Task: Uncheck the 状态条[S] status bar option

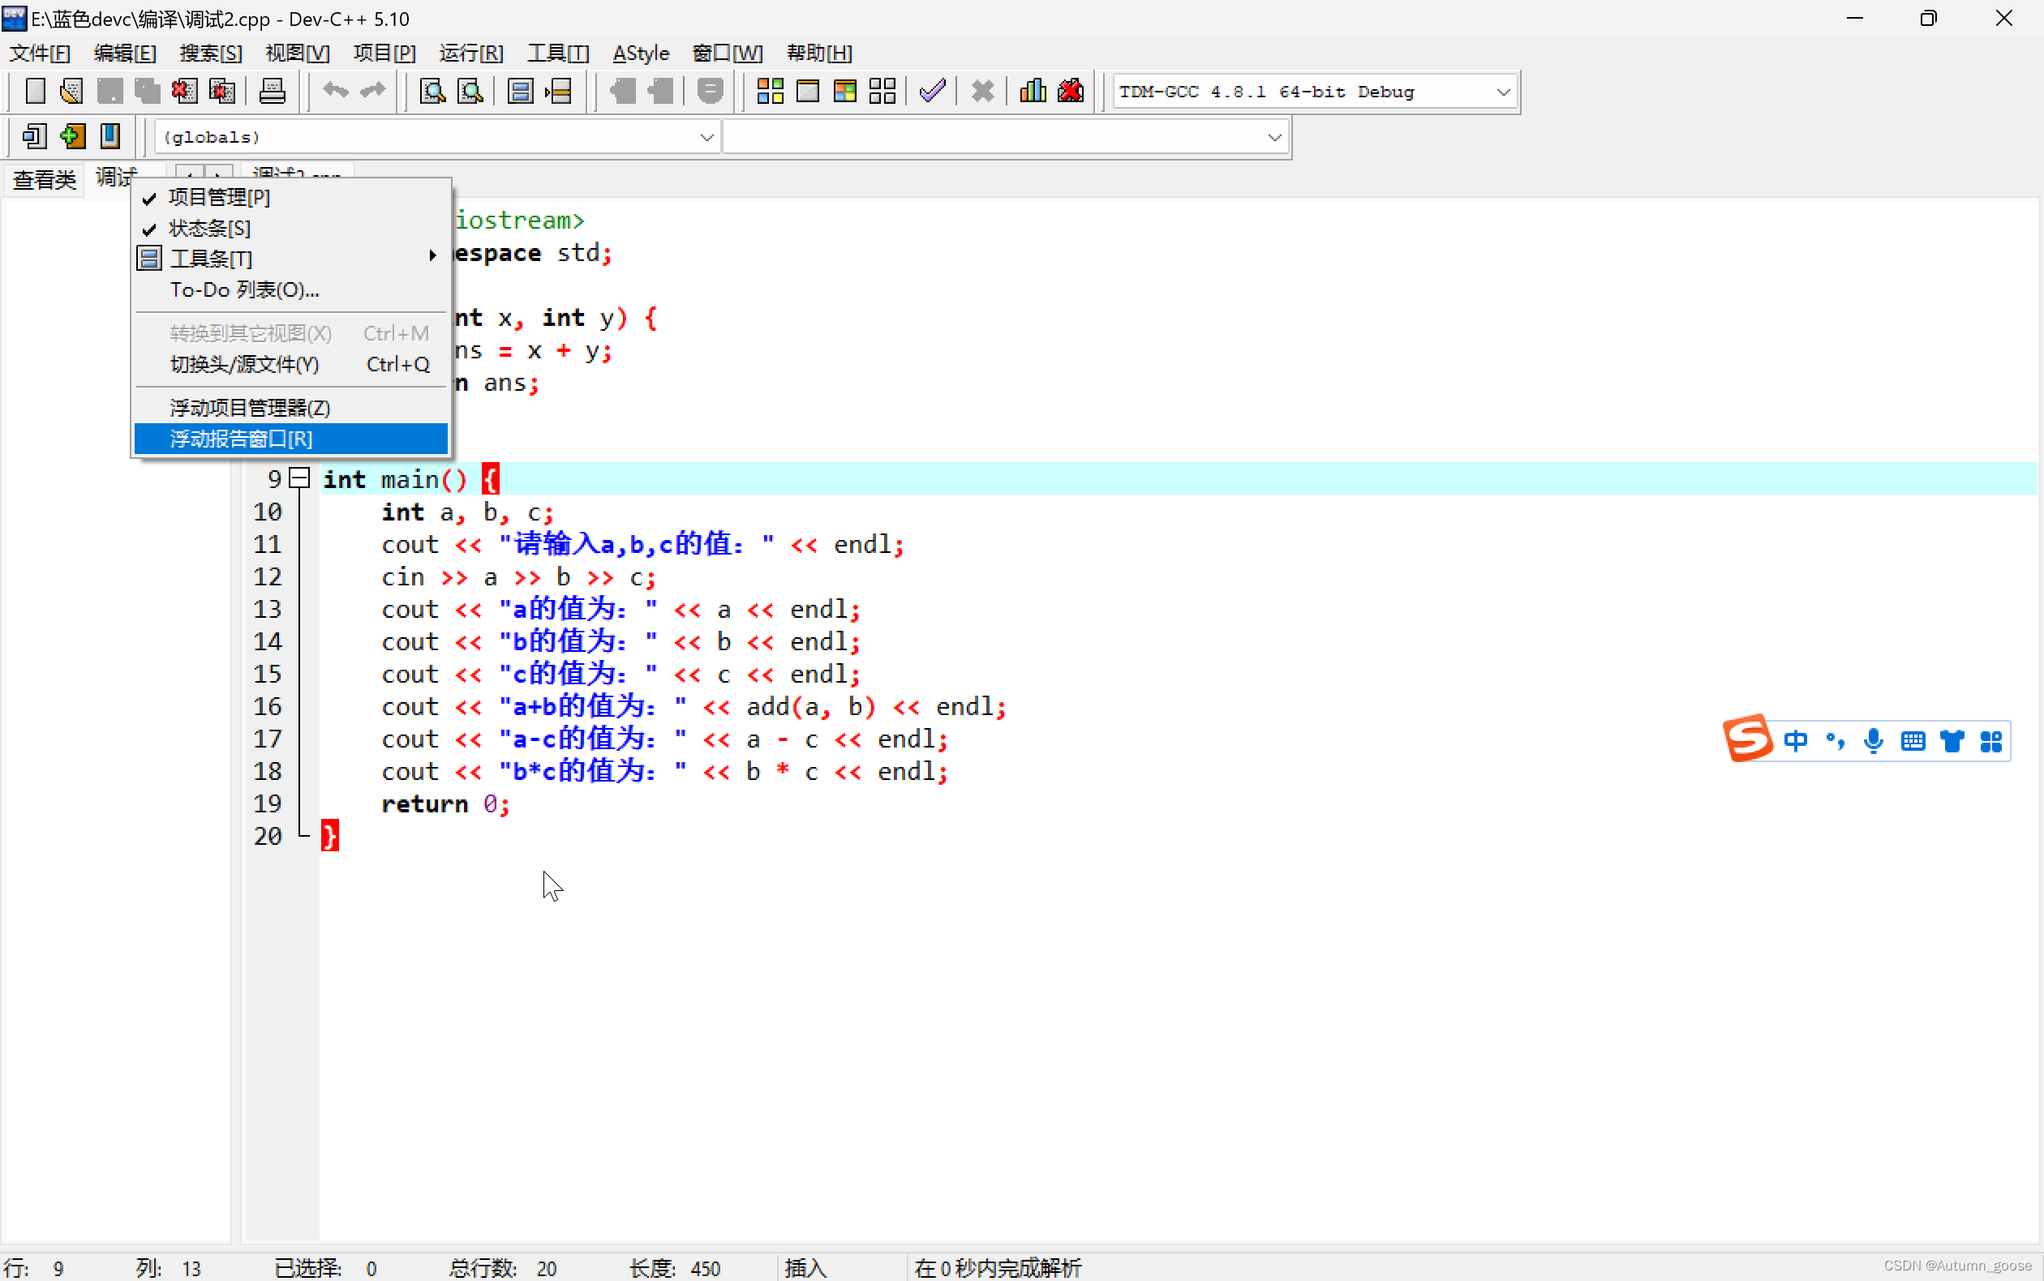Action: [x=208, y=229]
